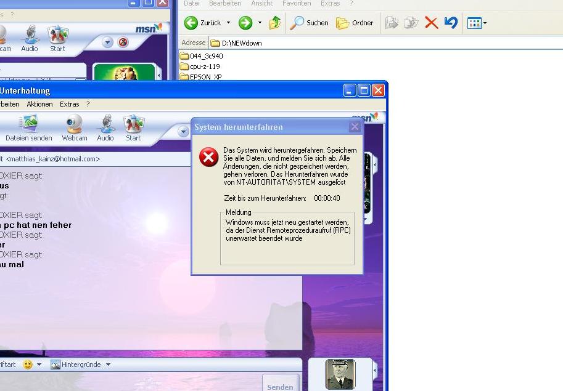Close the System herunterfahren dialog

pos(355,126)
